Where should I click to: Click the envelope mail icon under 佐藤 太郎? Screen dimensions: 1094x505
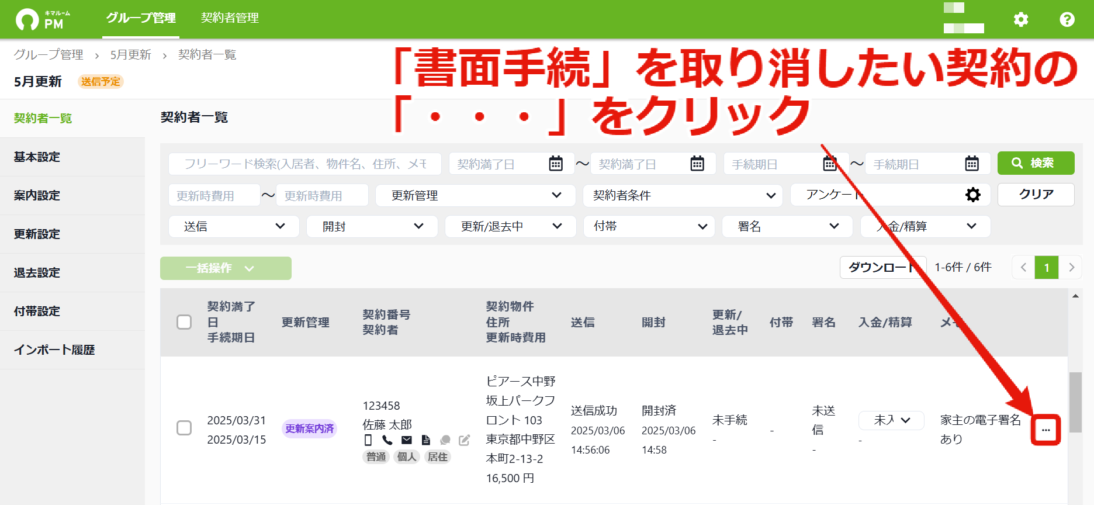pyautogui.click(x=407, y=440)
